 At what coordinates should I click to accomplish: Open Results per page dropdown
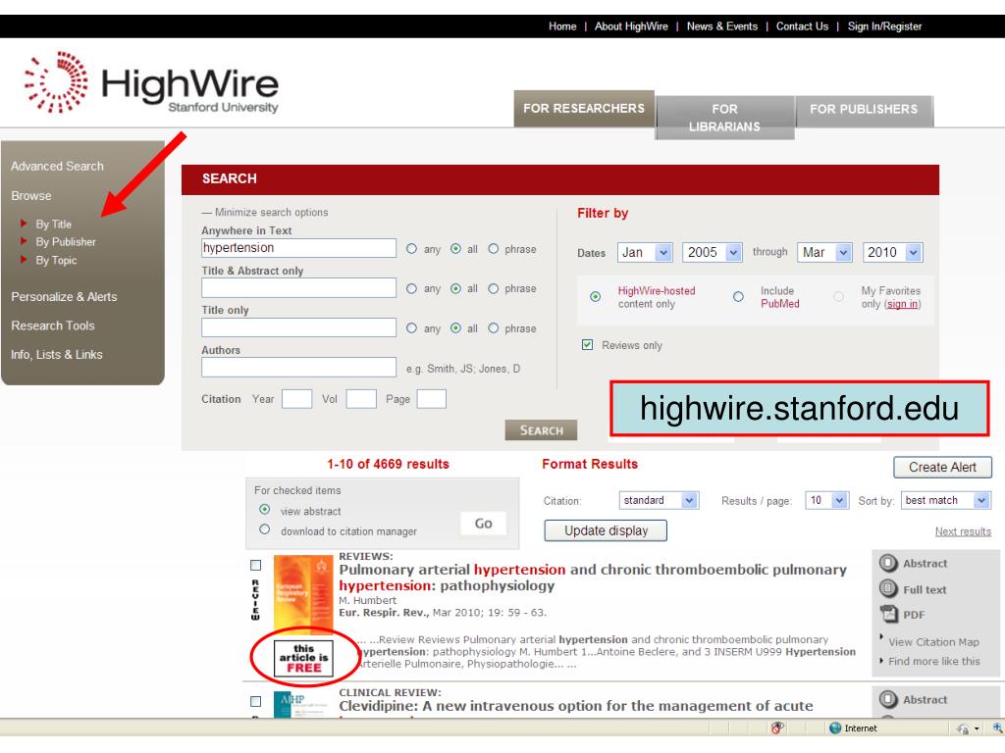tap(826, 500)
